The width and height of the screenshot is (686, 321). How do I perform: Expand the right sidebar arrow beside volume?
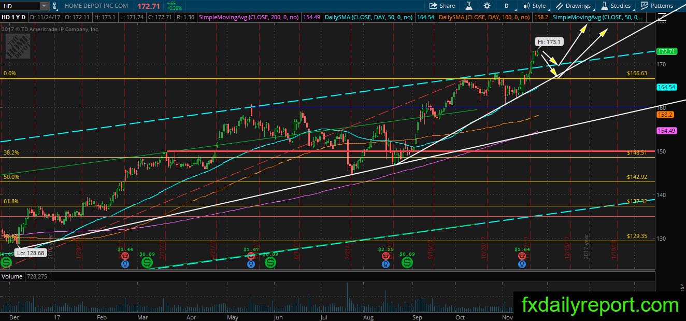point(683,287)
